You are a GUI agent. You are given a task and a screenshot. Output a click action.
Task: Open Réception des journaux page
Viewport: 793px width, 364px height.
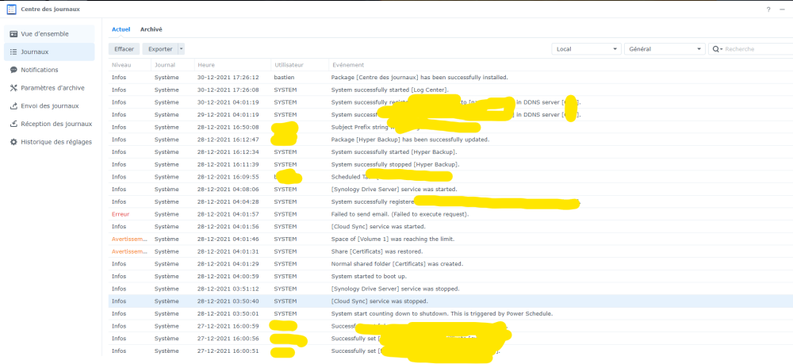tap(49, 124)
